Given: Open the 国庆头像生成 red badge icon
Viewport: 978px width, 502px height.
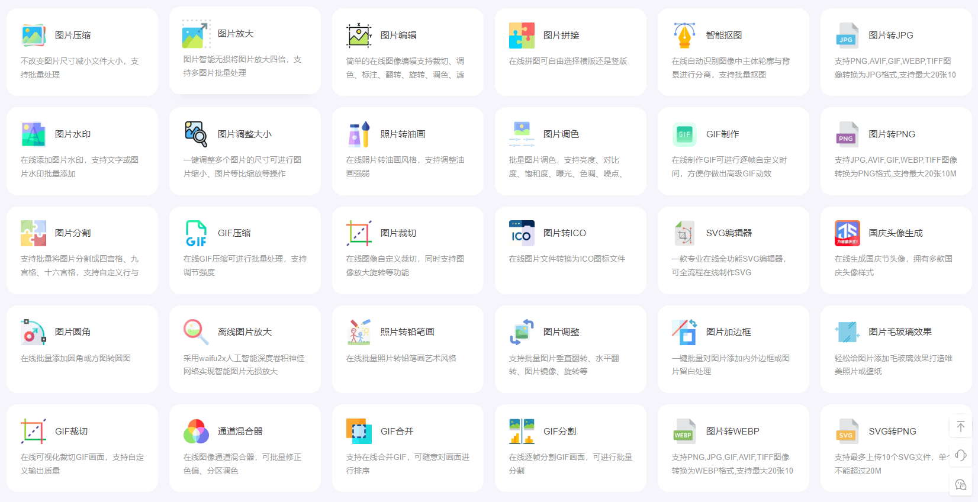Looking at the screenshot, I should click(847, 233).
